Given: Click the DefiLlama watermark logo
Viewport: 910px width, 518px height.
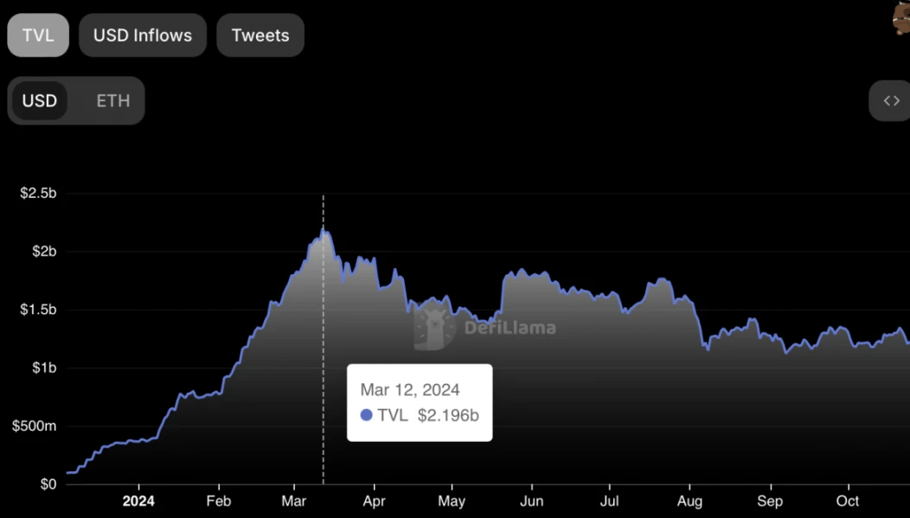Looking at the screenshot, I should click(435, 329).
